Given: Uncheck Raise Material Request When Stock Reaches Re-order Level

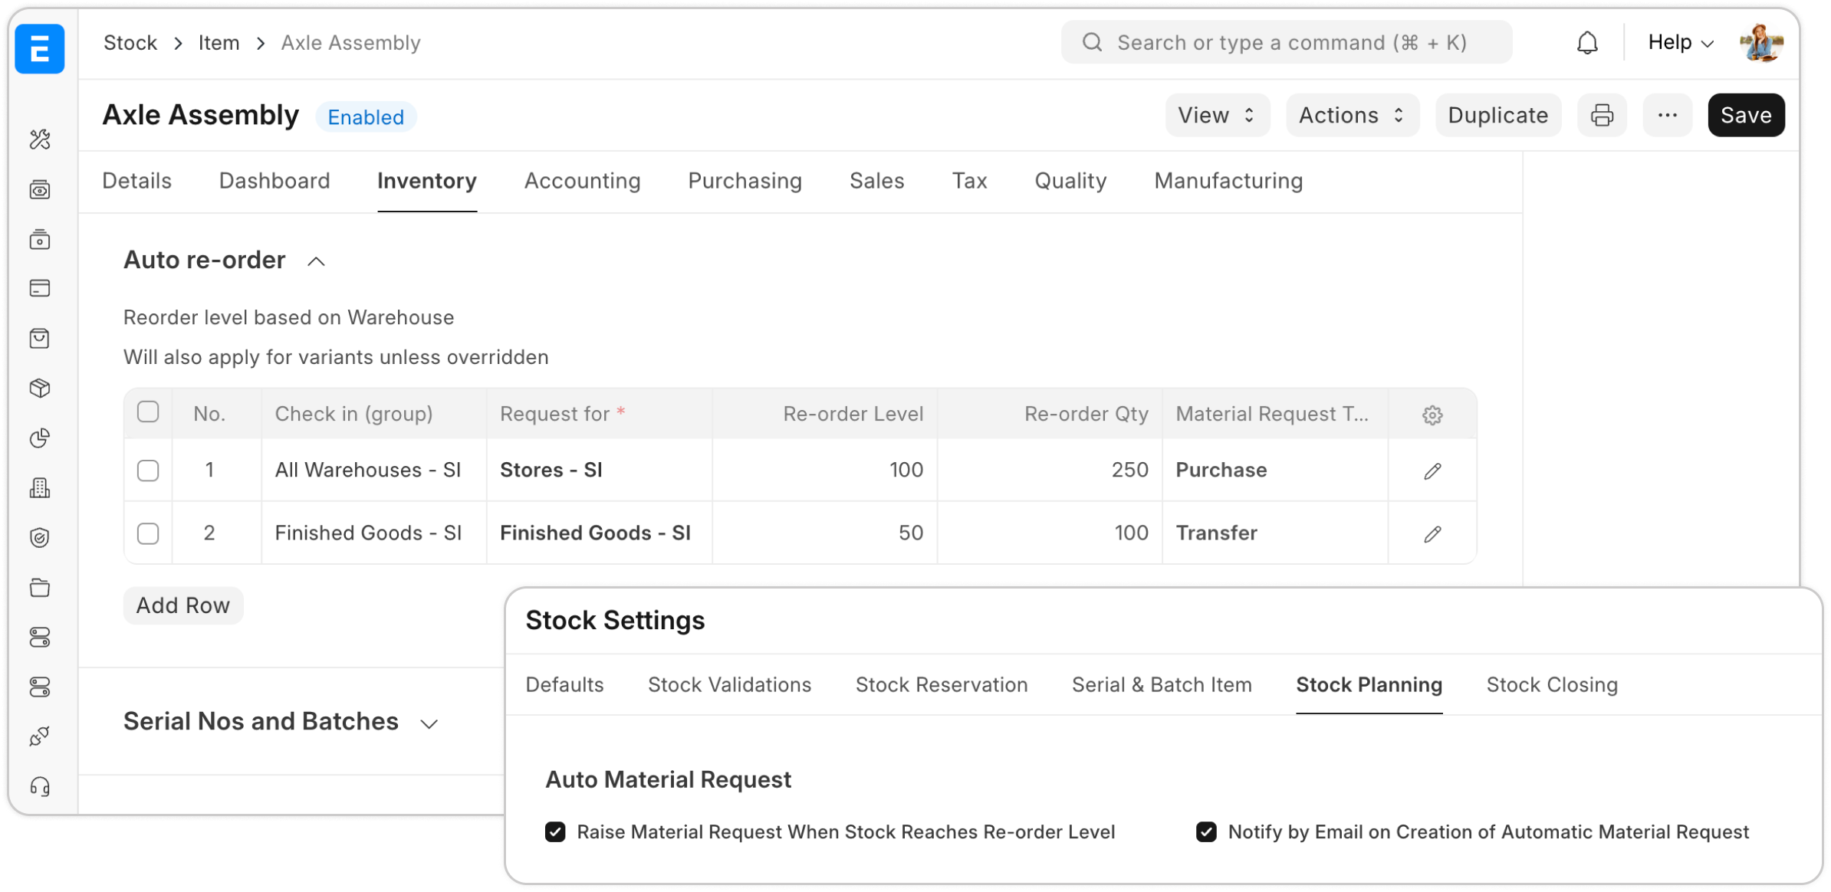Looking at the screenshot, I should coord(555,831).
